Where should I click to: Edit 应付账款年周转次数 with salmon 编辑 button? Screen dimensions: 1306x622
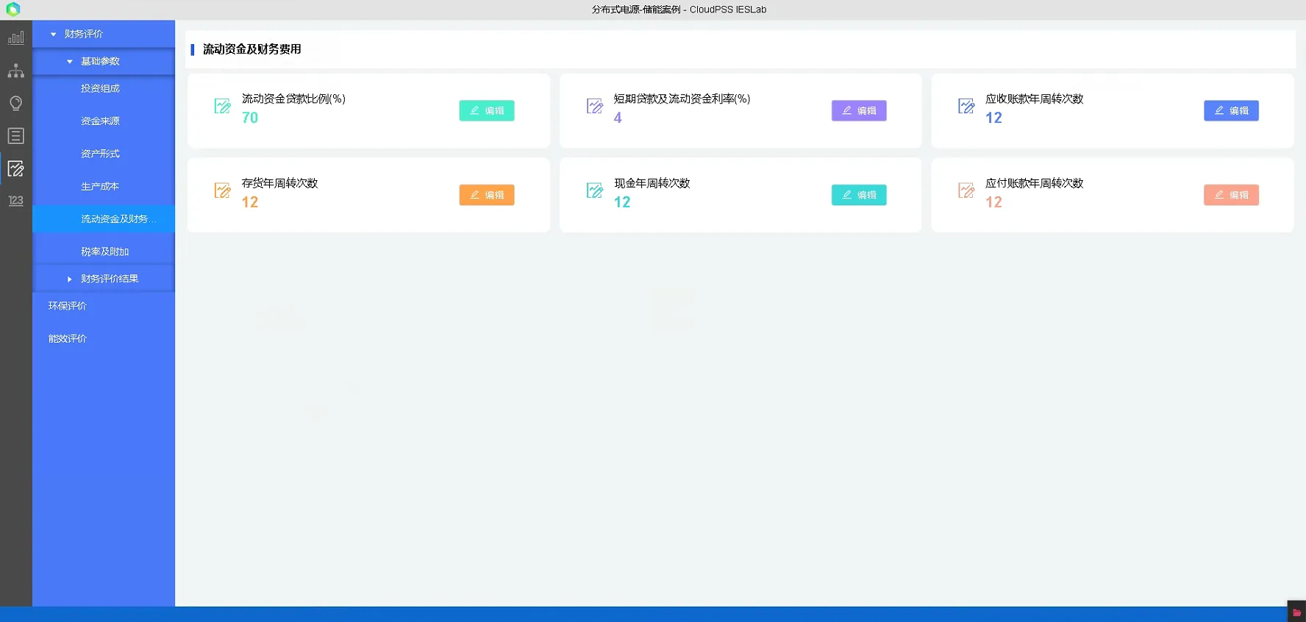click(1231, 195)
